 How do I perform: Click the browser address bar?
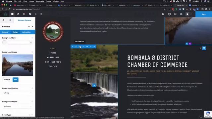pos(88,9)
